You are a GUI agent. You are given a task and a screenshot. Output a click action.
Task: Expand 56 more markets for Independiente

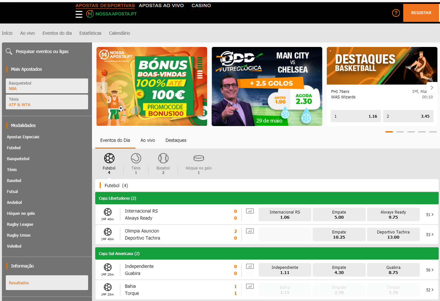tap(430, 270)
